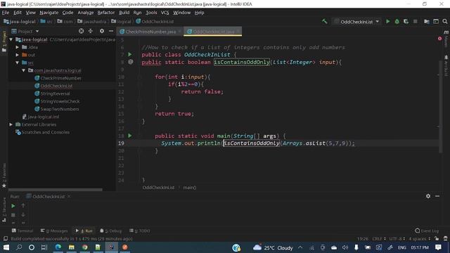Run OddCheckInList with the green play button
The image size is (450, 253).
pyautogui.click(x=387, y=22)
